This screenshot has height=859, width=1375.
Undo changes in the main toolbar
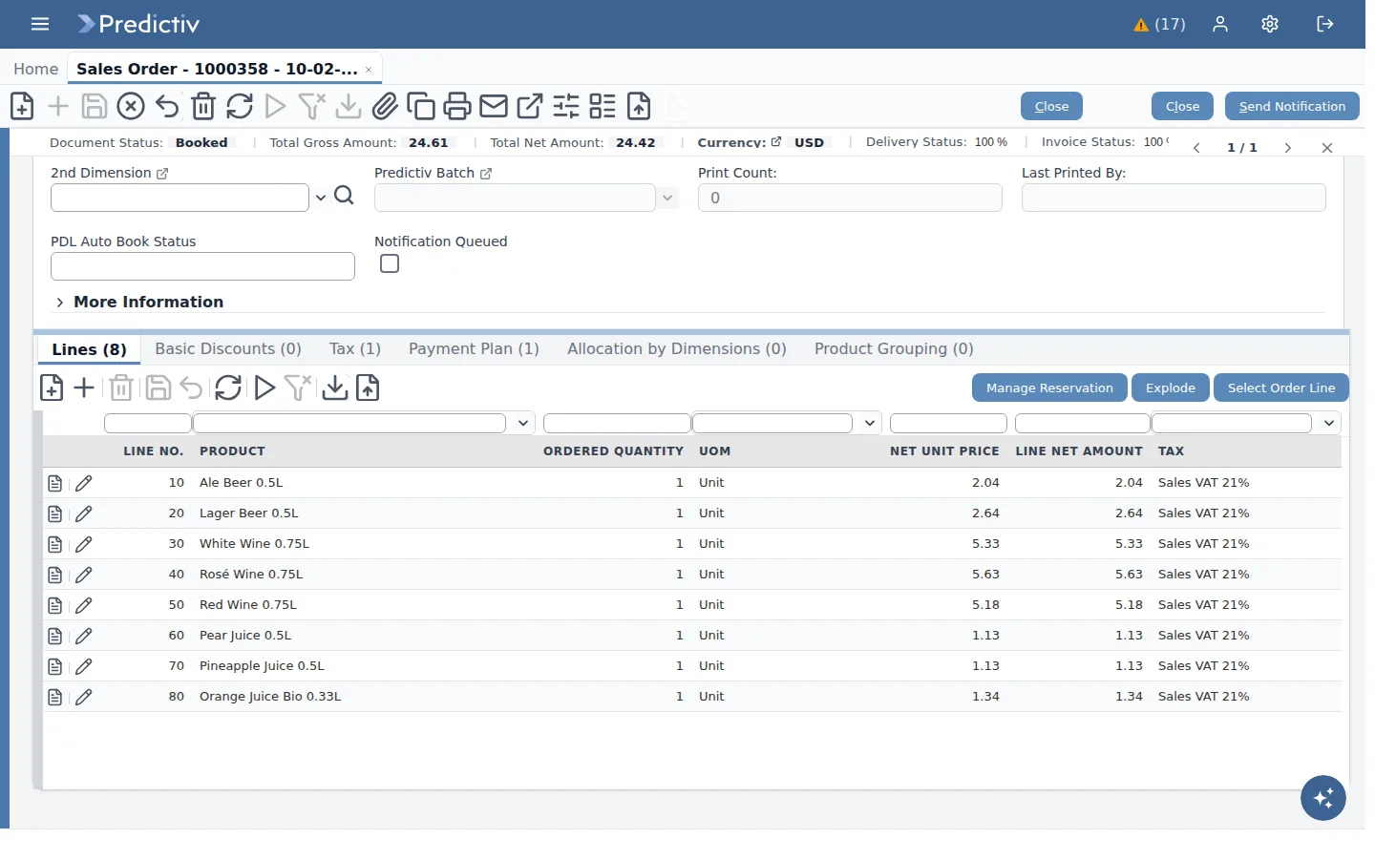tap(167, 106)
